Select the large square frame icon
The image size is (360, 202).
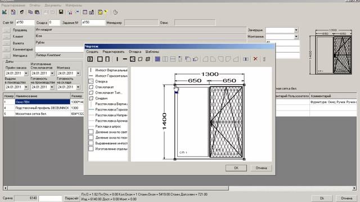(100, 59)
